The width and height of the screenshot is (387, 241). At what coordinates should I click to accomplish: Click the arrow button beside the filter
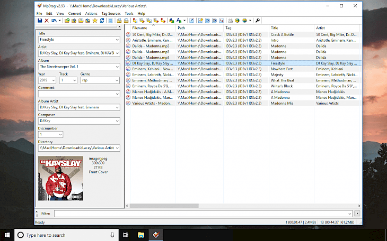pyautogui.click(x=357, y=214)
